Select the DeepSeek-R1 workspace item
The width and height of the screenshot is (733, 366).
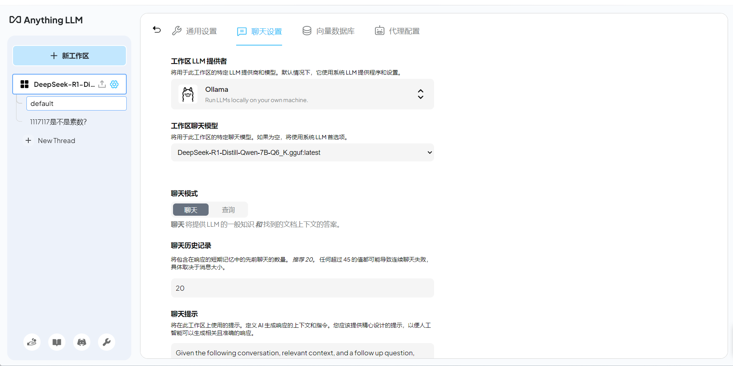click(69, 84)
